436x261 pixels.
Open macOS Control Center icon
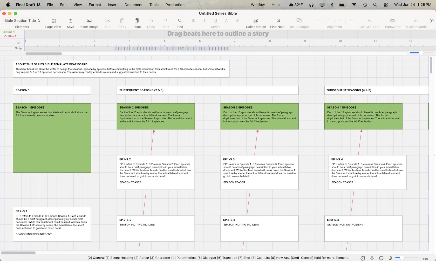click(386, 5)
